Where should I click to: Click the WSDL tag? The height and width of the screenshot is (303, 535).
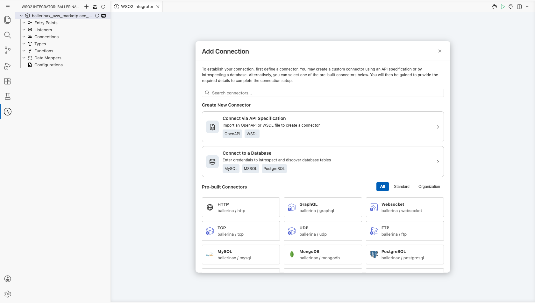point(252,134)
